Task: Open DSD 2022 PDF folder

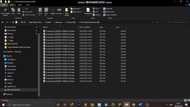Action: (x=12, y=44)
